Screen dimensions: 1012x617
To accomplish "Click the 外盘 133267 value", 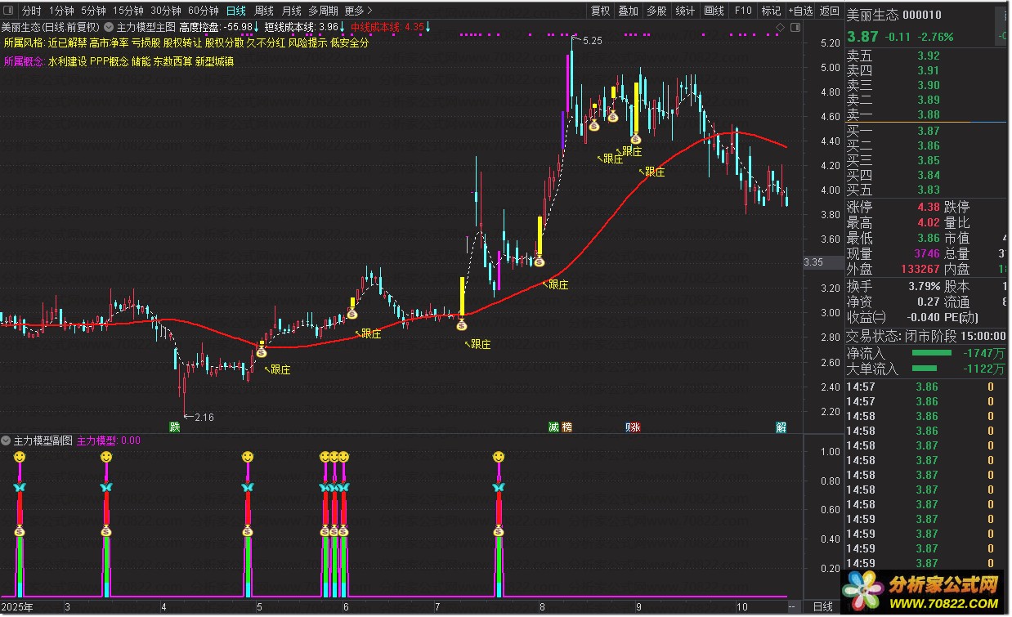I will (919, 269).
